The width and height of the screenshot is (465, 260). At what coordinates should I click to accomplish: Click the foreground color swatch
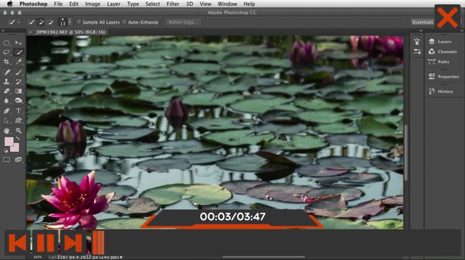[9, 142]
